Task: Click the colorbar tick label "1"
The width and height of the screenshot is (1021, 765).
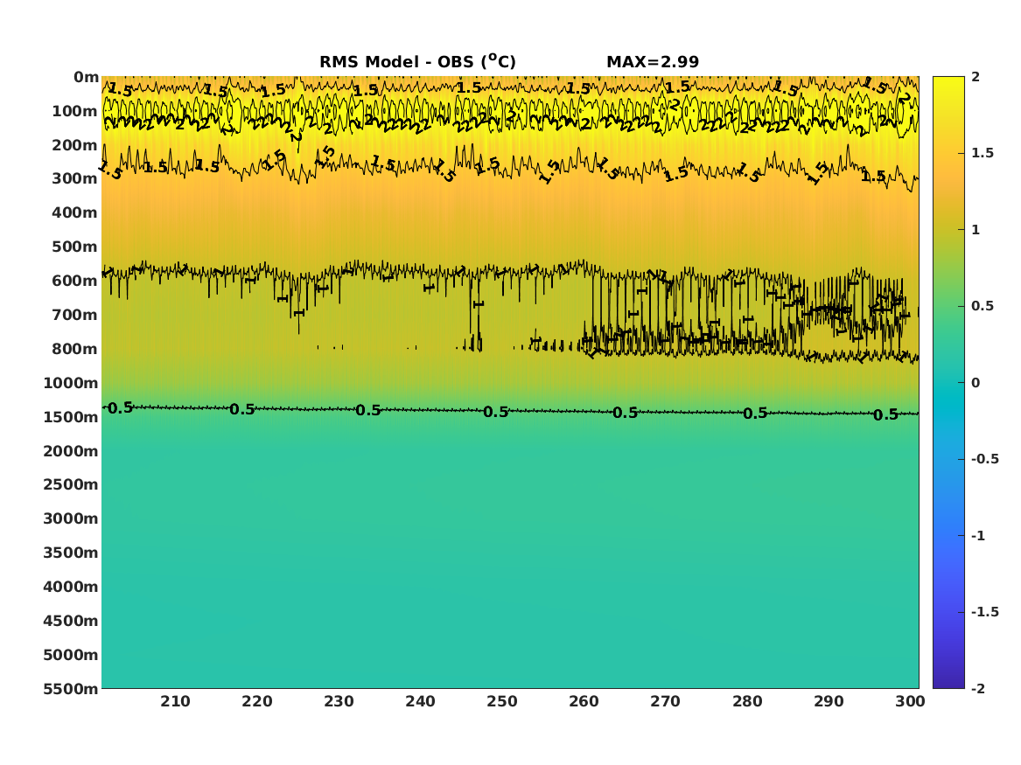Action: click(x=976, y=230)
